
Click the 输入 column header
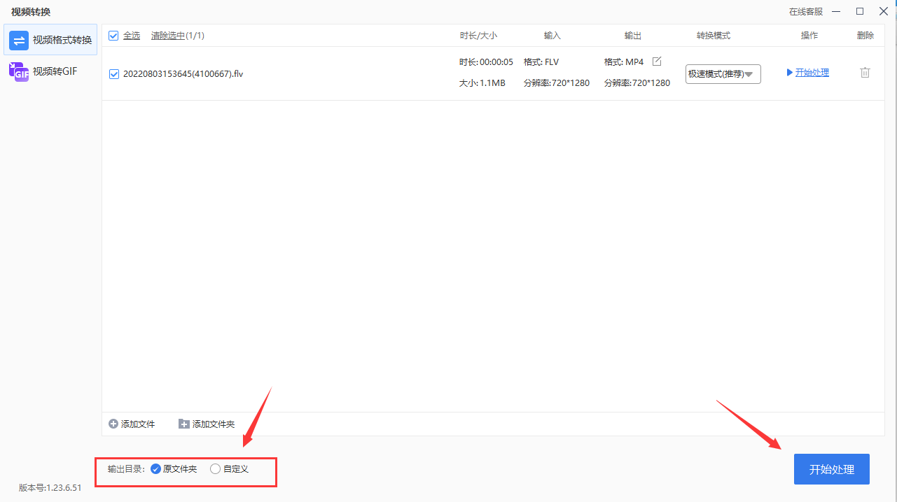click(x=552, y=36)
